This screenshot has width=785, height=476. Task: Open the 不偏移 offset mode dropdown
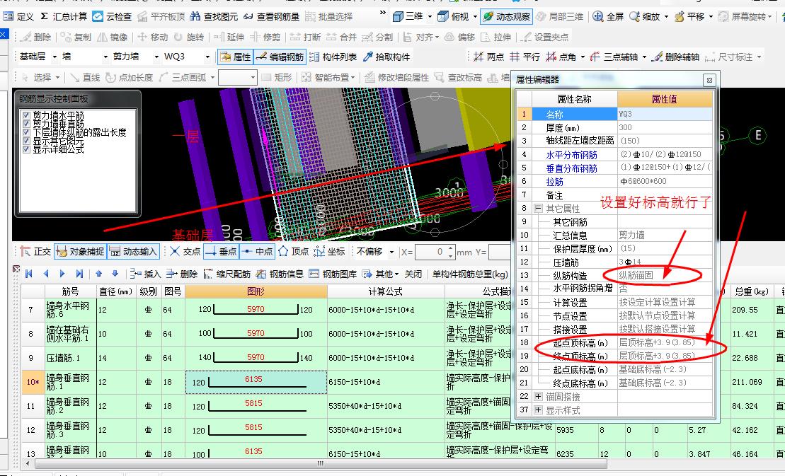[x=391, y=252]
